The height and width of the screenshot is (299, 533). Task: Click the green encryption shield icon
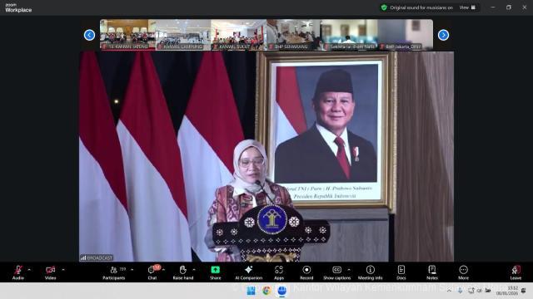(384, 7)
